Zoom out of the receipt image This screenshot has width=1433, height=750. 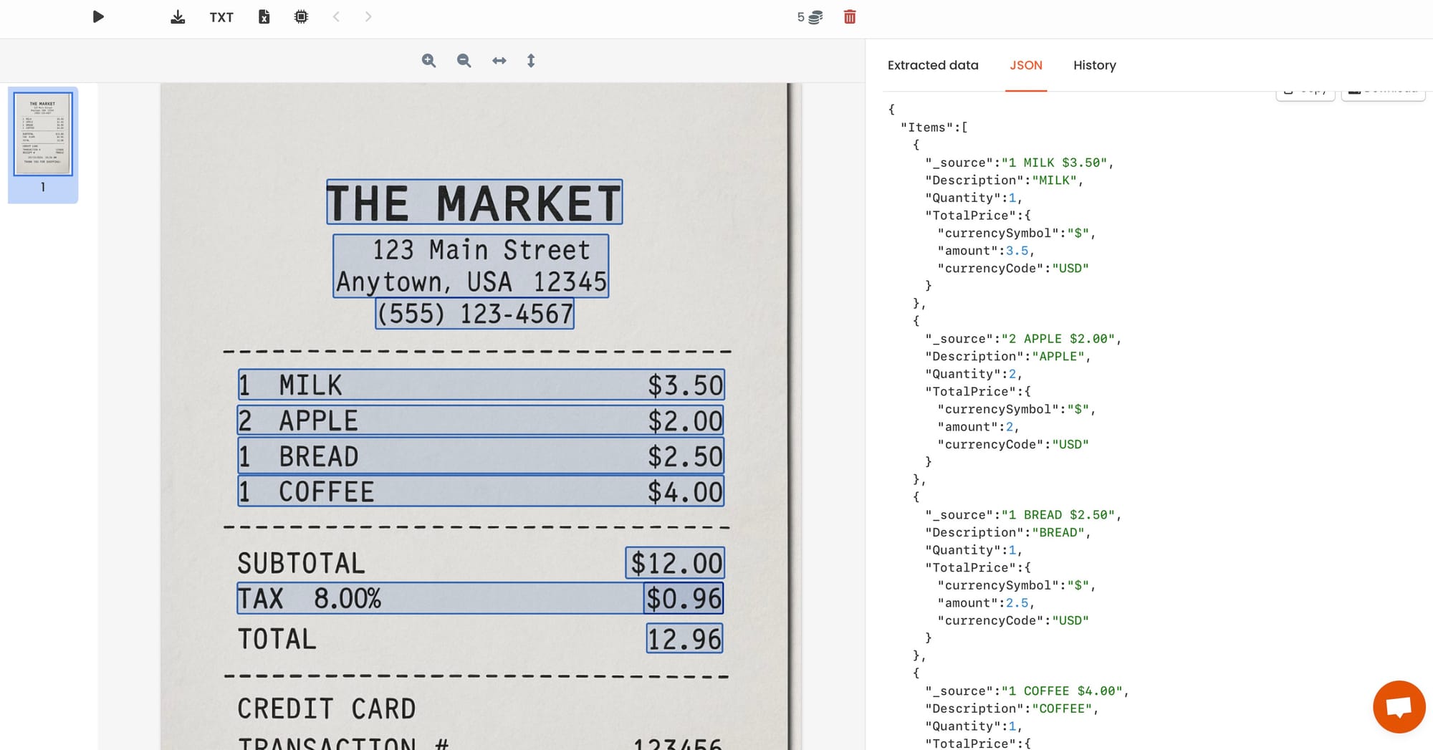pos(464,61)
